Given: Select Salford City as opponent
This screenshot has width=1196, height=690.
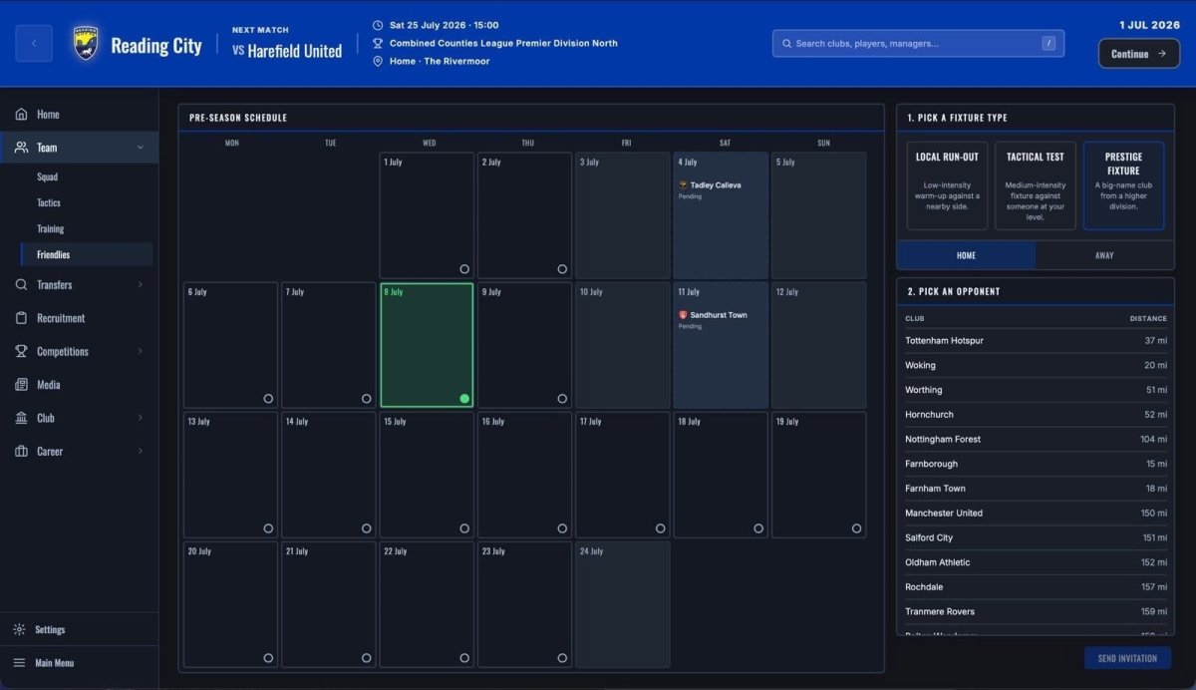Looking at the screenshot, I should pyautogui.click(x=1036, y=537).
